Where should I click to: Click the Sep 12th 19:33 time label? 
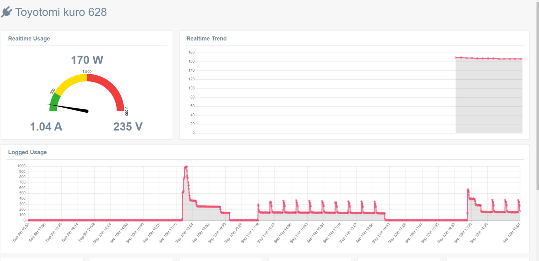click(x=447, y=233)
